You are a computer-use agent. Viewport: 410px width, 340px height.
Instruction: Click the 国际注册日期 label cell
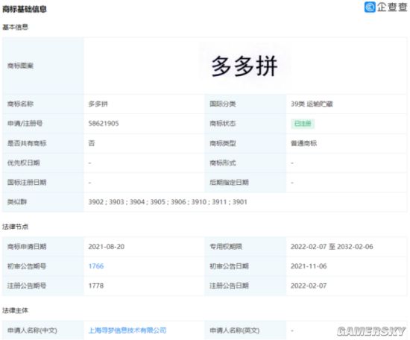pyautogui.click(x=43, y=182)
